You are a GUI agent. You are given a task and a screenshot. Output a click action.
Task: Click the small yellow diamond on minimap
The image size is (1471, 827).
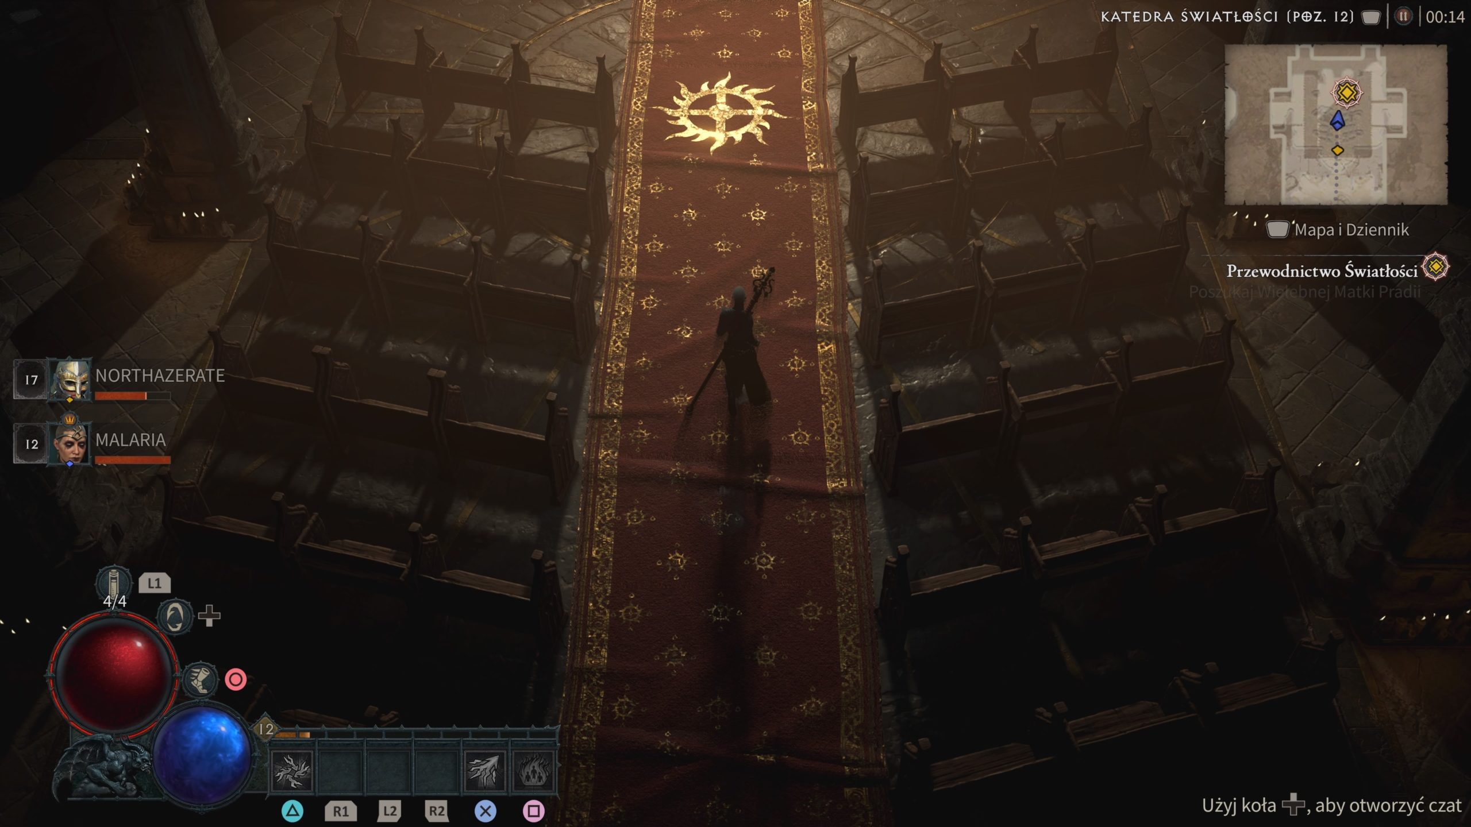tap(1338, 150)
